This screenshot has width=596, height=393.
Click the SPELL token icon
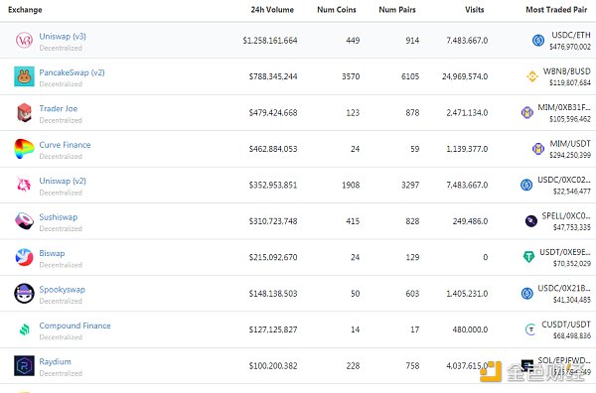[531, 221]
